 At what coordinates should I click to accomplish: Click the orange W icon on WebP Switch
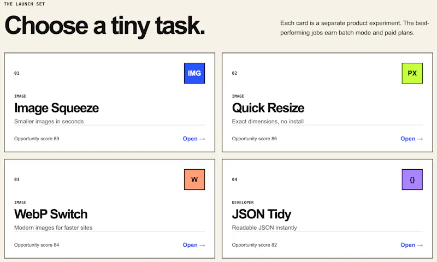[x=194, y=180]
